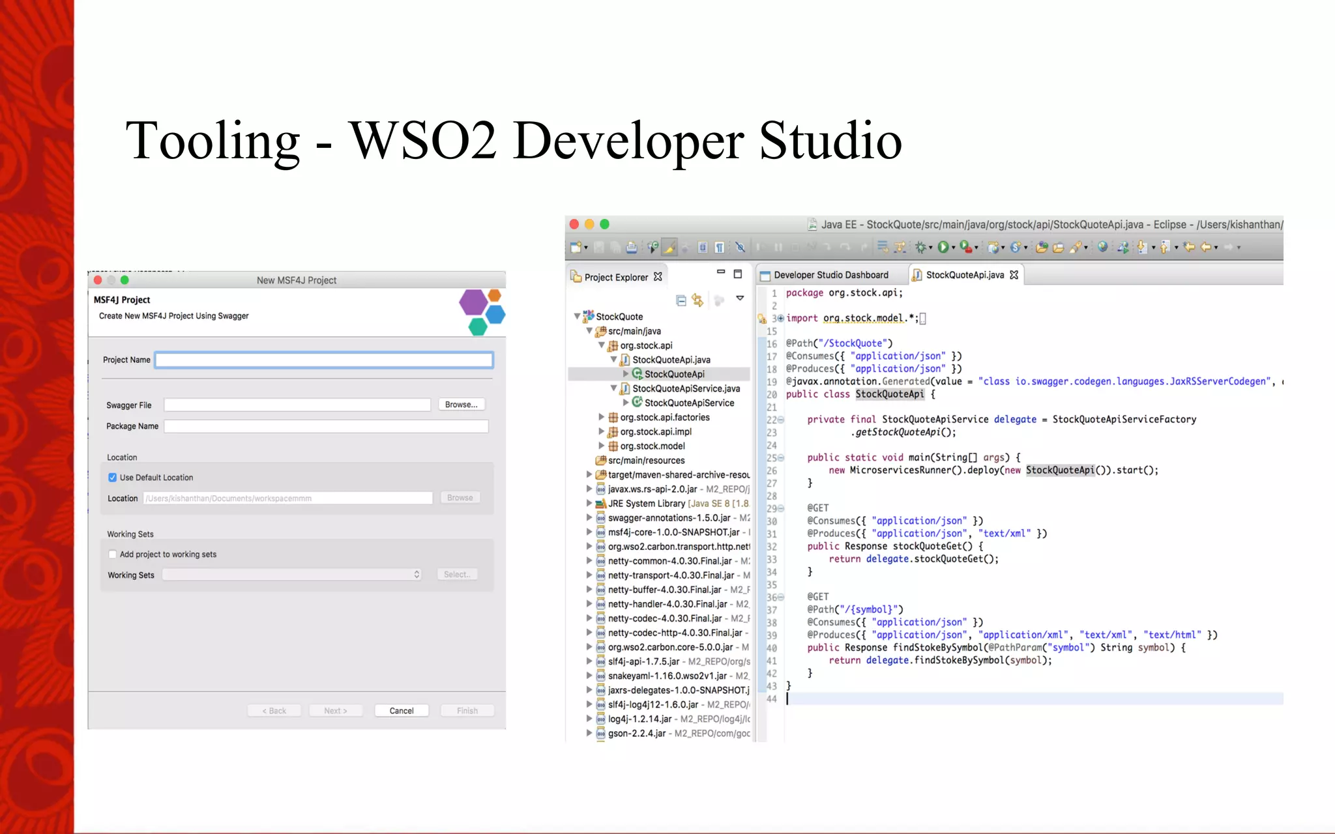Open the Working Sets combo box
Viewport: 1335px width, 834px height.
292,575
